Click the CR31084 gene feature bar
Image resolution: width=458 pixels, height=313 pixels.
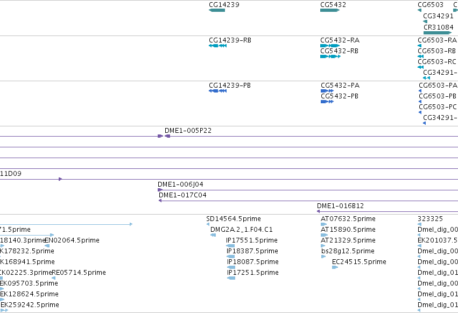tap(438, 33)
